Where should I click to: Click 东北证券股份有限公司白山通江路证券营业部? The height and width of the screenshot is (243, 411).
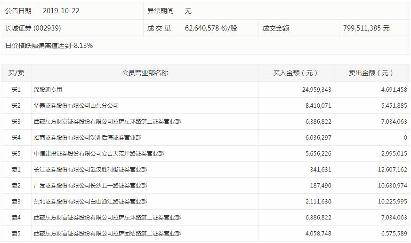click(x=90, y=202)
